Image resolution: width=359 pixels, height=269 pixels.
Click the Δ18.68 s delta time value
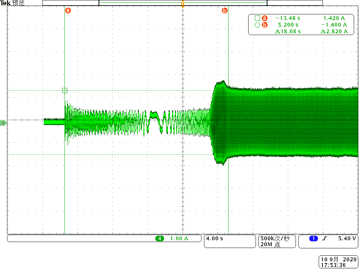tap(288, 32)
